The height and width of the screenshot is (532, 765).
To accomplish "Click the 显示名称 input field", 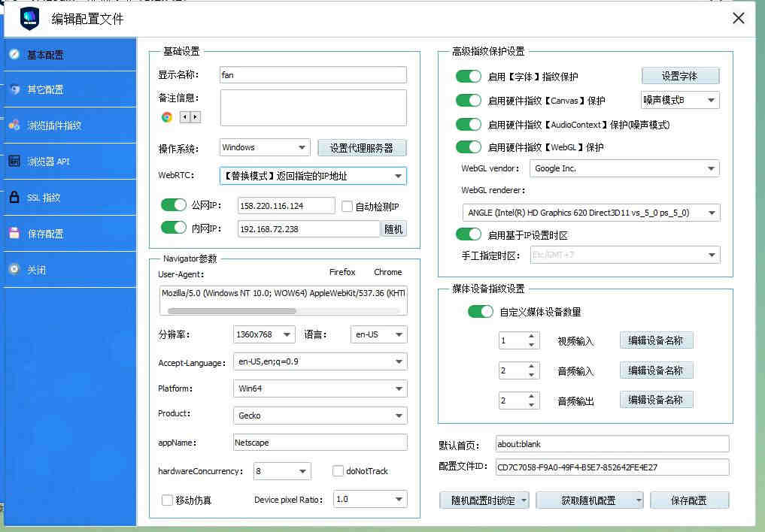I will click(x=313, y=75).
